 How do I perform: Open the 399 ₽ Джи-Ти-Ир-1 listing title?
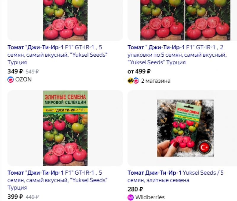click(x=57, y=180)
